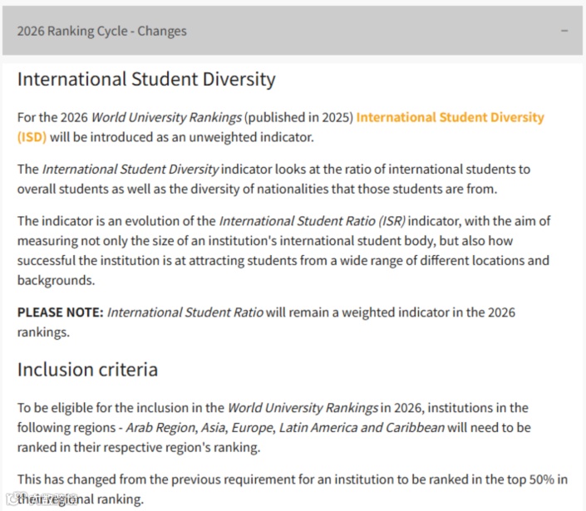The height and width of the screenshot is (511, 586).
Task: Click the '2026 Ranking Cycle - Changes' header title
Action: 101,31
